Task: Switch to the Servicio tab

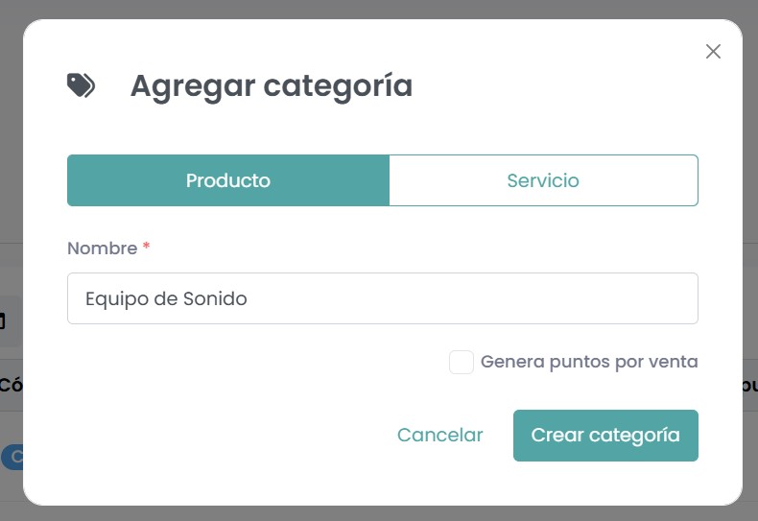Action: click(x=543, y=180)
